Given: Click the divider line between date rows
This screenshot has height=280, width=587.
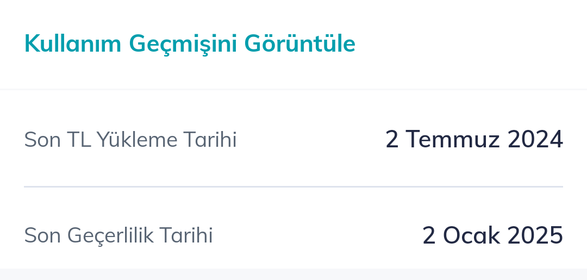Looking at the screenshot, I should 293,186.
